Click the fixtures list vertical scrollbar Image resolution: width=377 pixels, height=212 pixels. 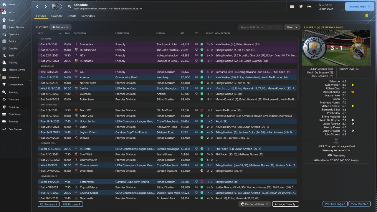pos(299,68)
